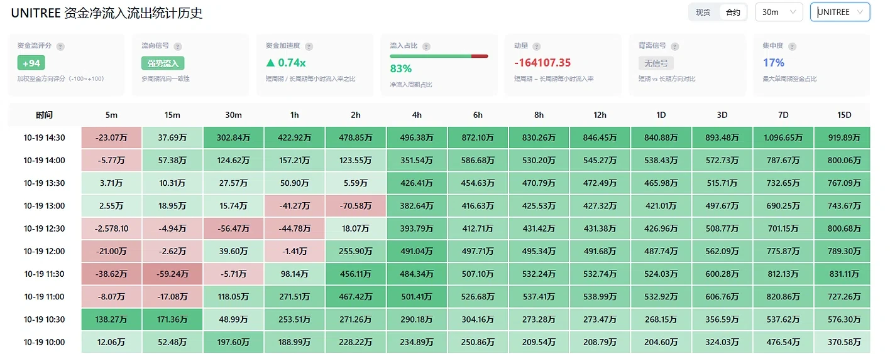This screenshot has height=354, width=890.
Task: Click the 4h column header
Action: click(x=417, y=115)
